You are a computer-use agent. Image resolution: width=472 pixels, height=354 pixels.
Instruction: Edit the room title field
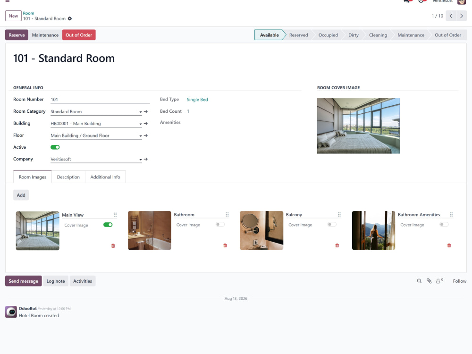tap(64, 58)
